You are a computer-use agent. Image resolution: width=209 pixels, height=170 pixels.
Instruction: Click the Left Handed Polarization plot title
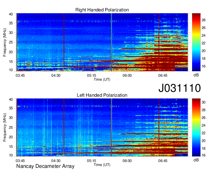pyautogui.click(x=102, y=95)
